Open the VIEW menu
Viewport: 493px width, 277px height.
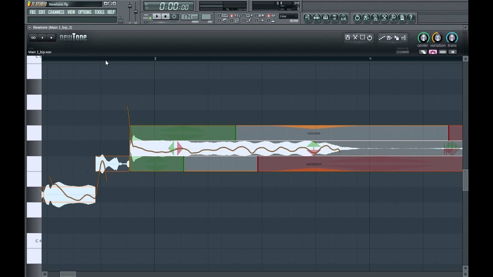pos(71,12)
